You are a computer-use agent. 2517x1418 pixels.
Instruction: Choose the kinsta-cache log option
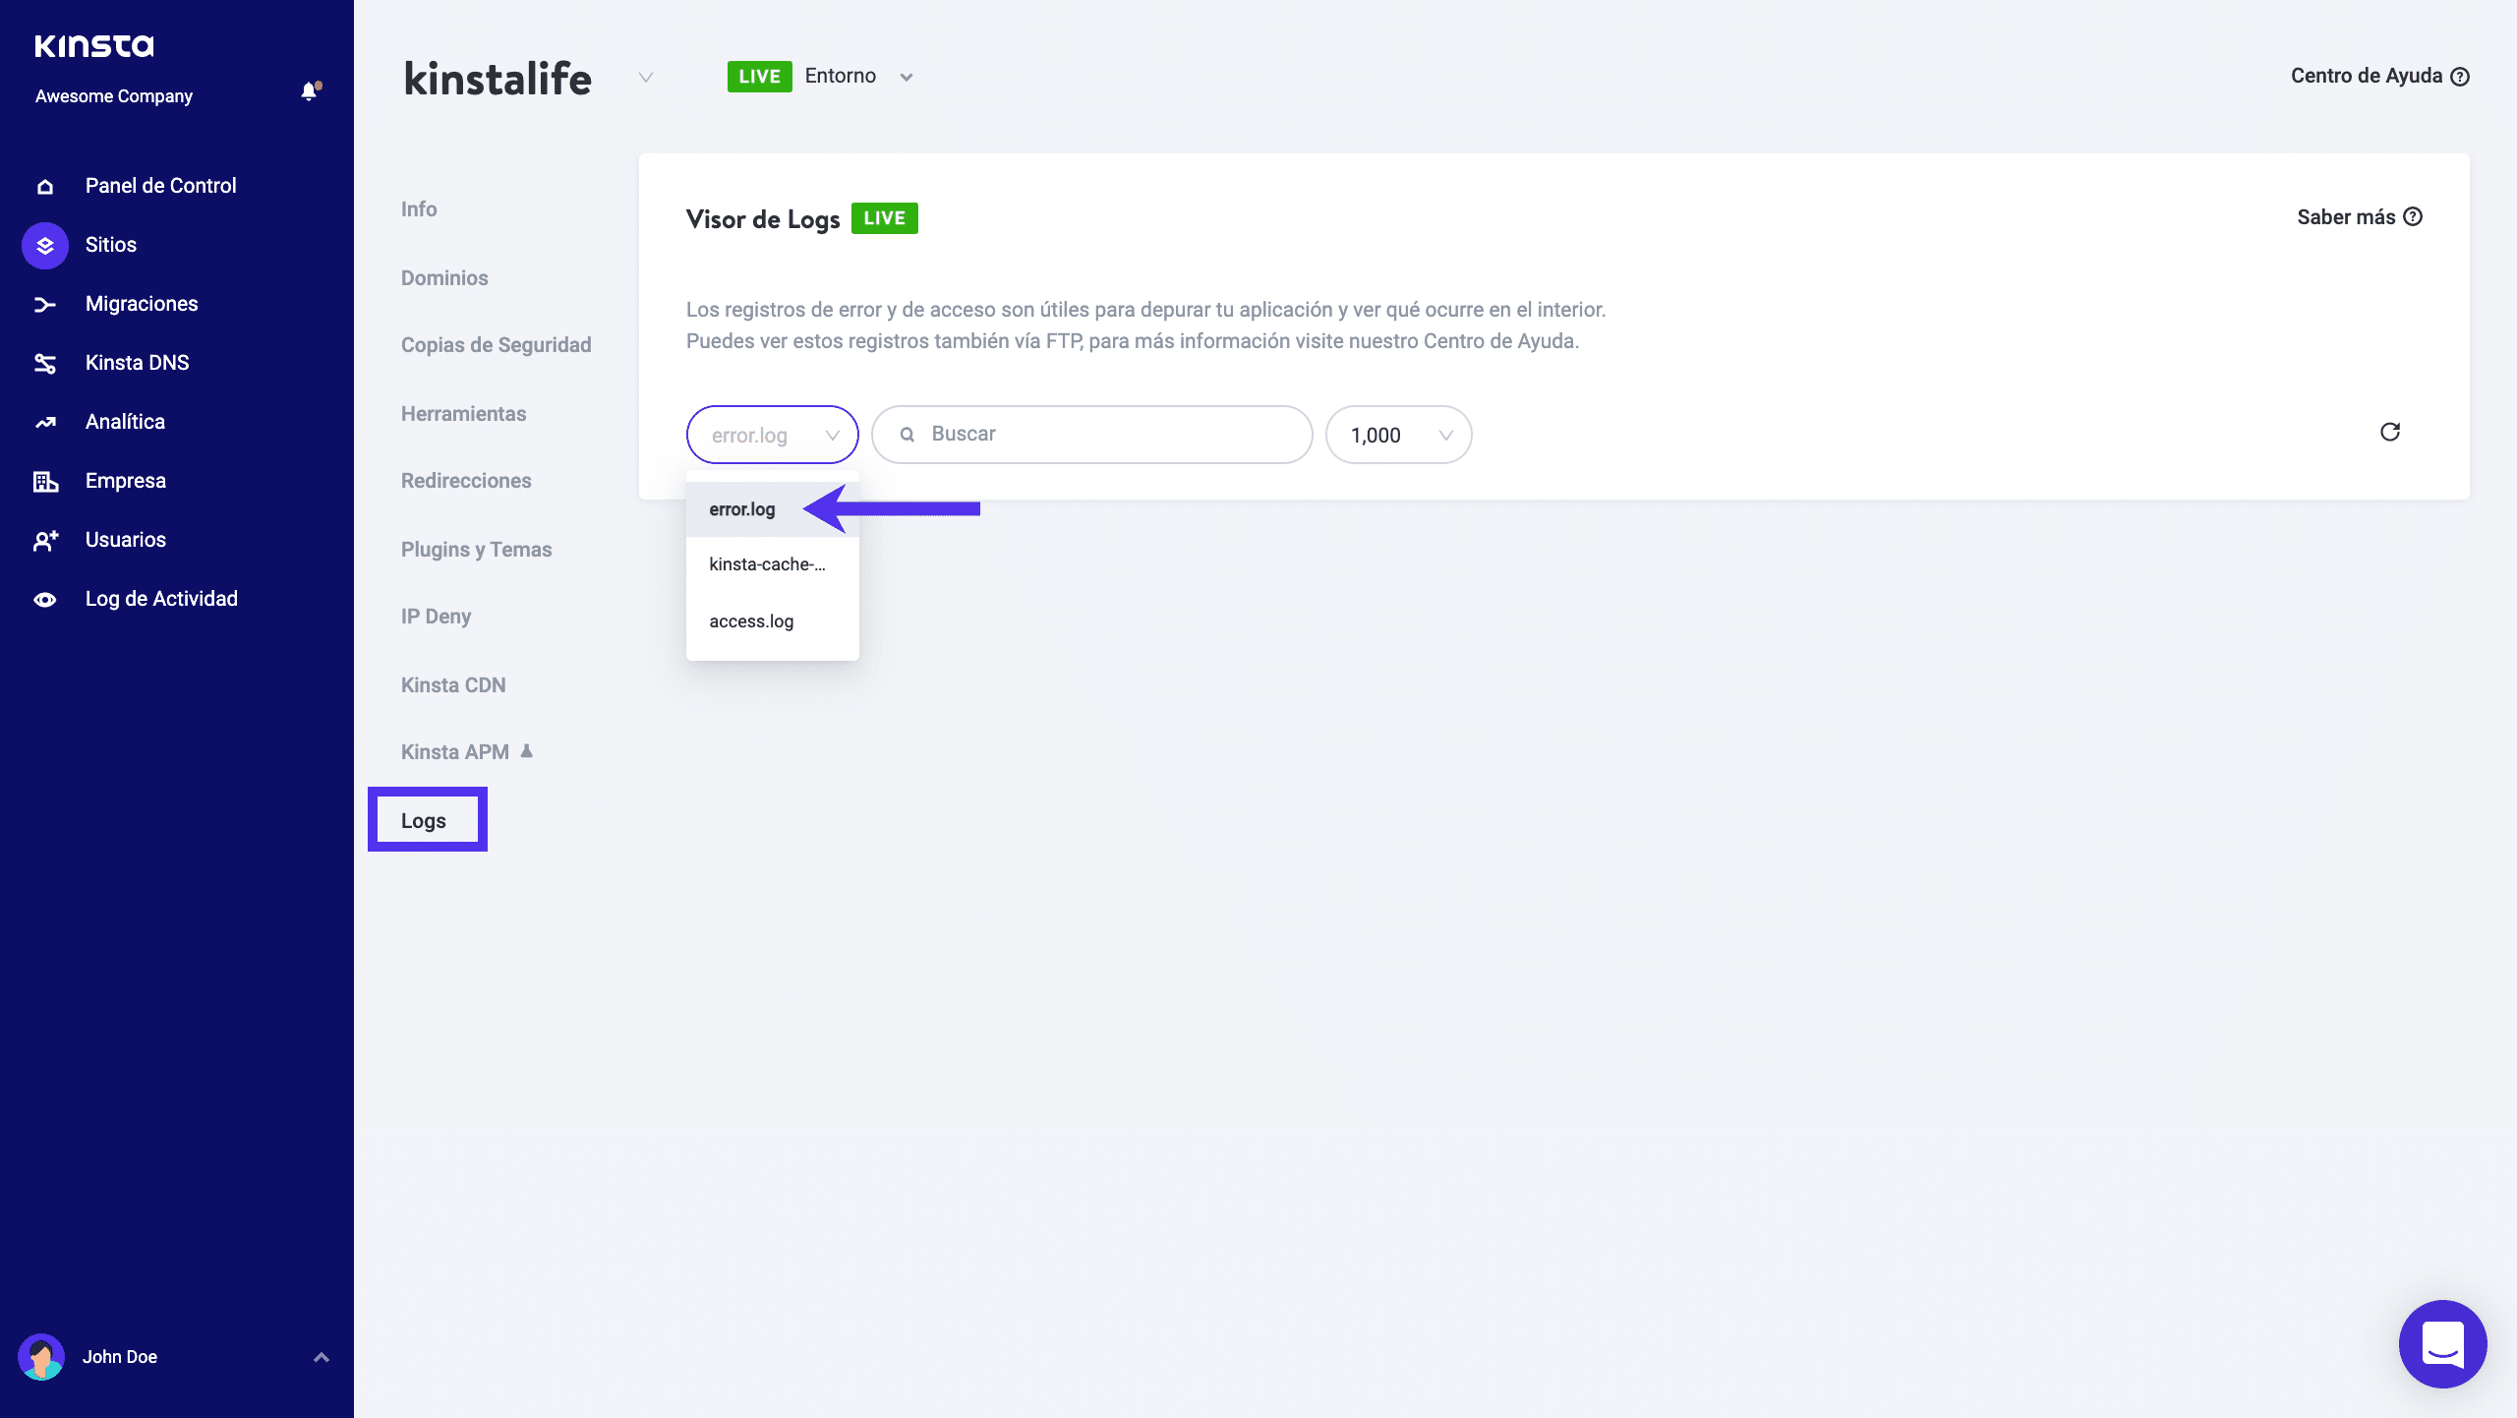point(767,564)
